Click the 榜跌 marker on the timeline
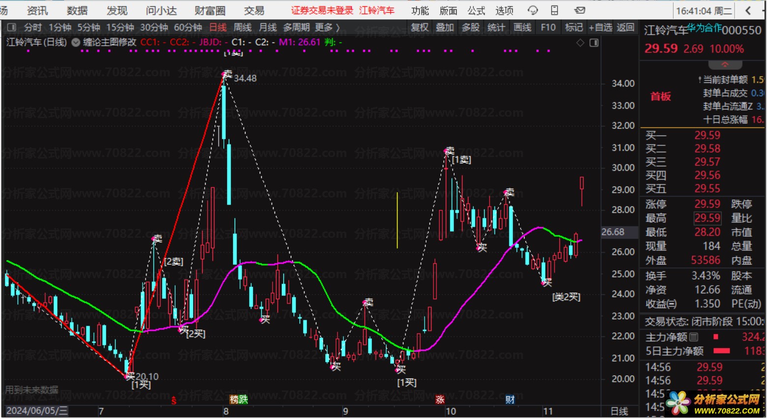768x419 pixels. coord(239,399)
